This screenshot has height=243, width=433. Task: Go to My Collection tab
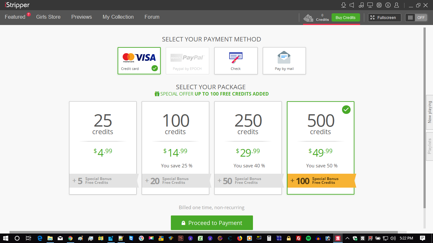coord(118,17)
